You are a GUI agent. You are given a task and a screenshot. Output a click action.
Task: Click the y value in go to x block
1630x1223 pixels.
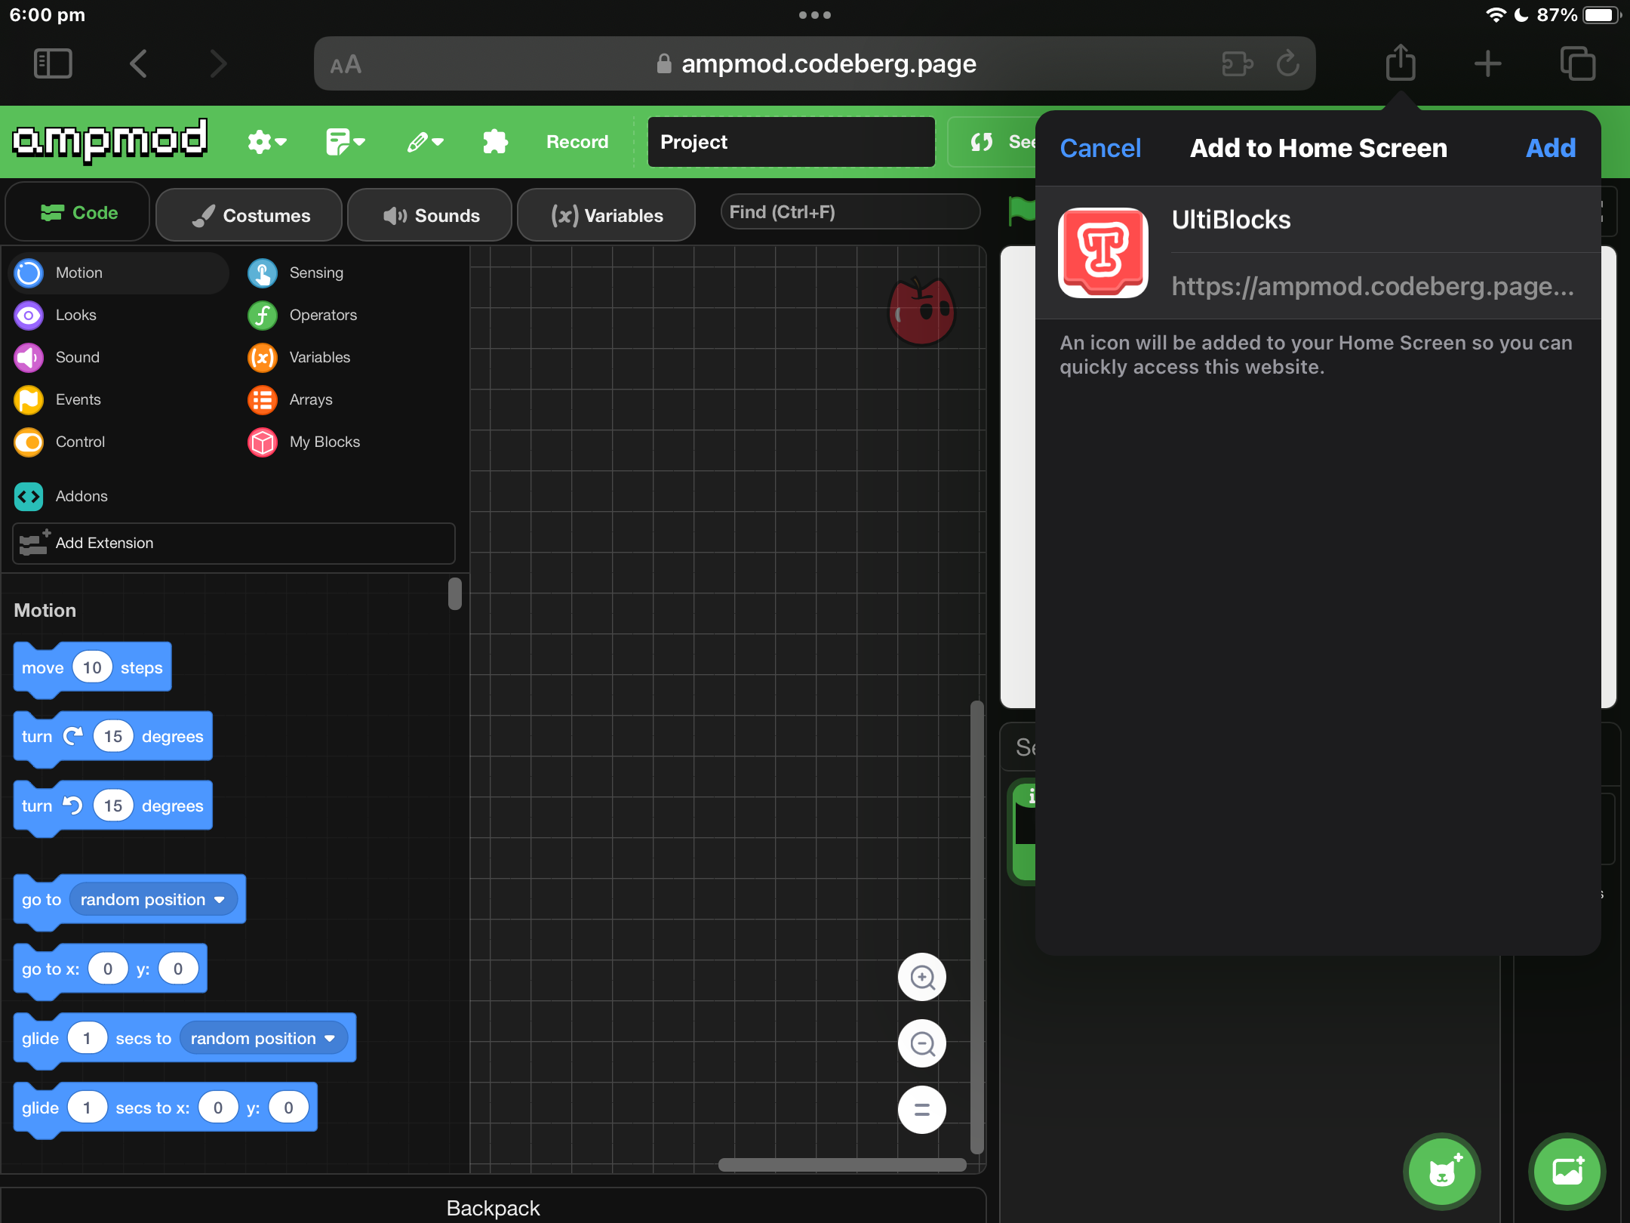pyautogui.click(x=178, y=969)
